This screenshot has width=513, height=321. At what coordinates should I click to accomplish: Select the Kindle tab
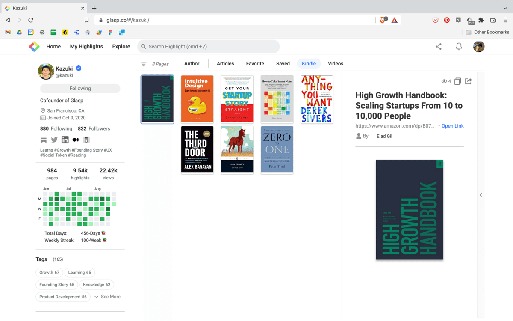[309, 64]
